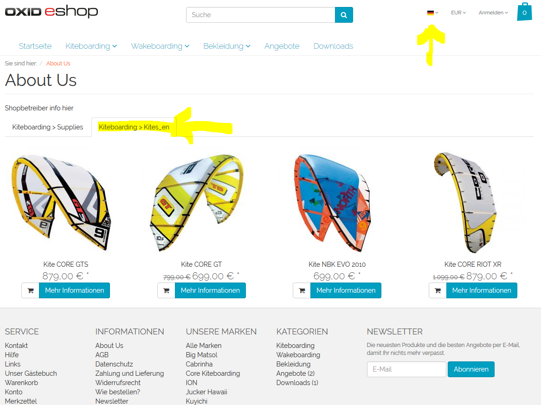Open the Wakeboarding menu dropdown
The image size is (541, 405).
coord(160,46)
